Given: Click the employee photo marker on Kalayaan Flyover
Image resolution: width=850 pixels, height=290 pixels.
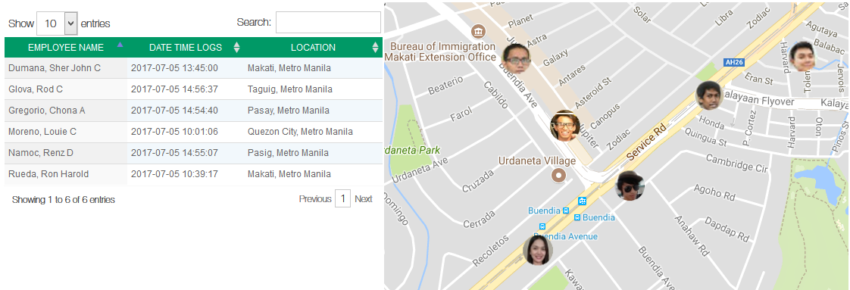Looking at the screenshot, I should coord(710,96).
